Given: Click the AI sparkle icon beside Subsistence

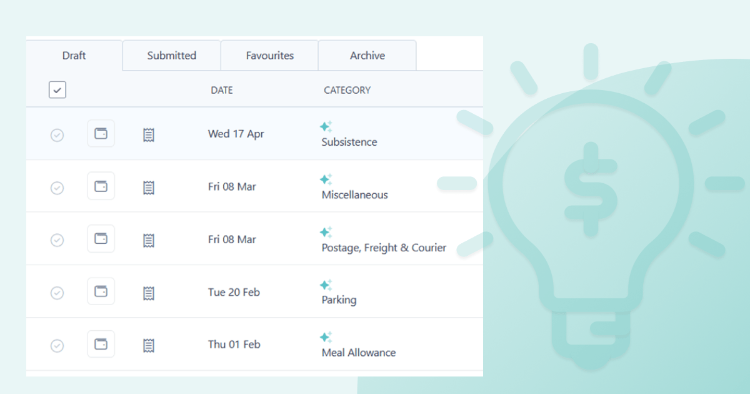Looking at the screenshot, I should 326,126.
